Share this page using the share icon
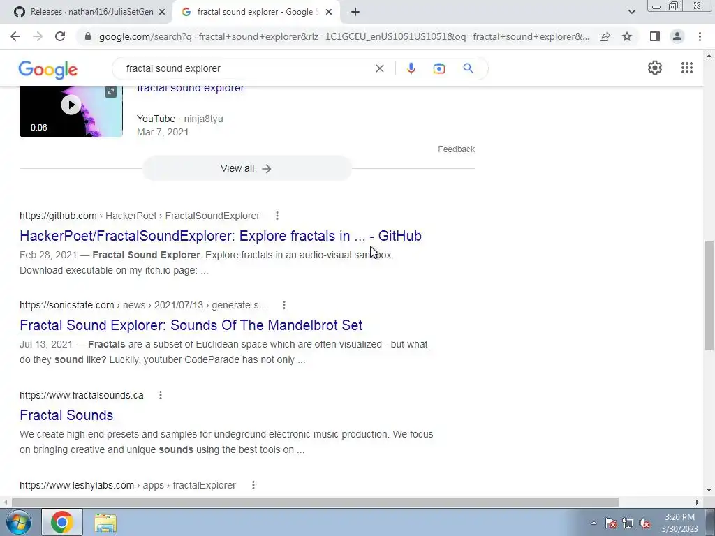The width and height of the screenshot is (715, 536). tap(605, 36)
